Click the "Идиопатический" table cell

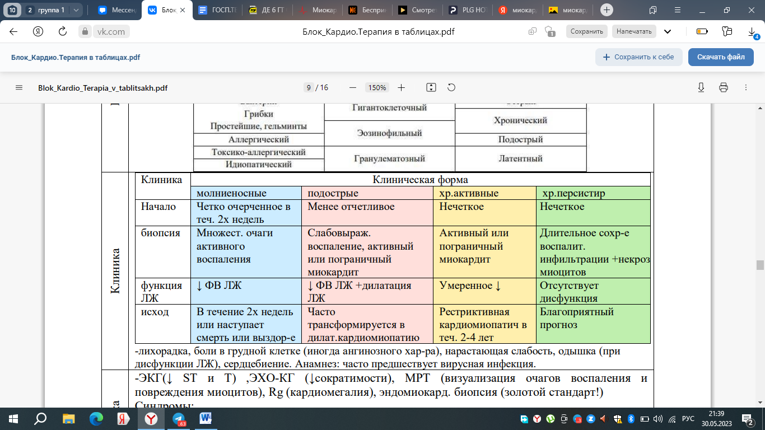(259, 165)
